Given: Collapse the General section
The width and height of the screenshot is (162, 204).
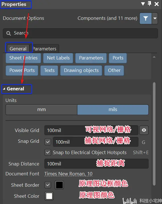Looking at the screenshot, I should click(x=4, y=89).
